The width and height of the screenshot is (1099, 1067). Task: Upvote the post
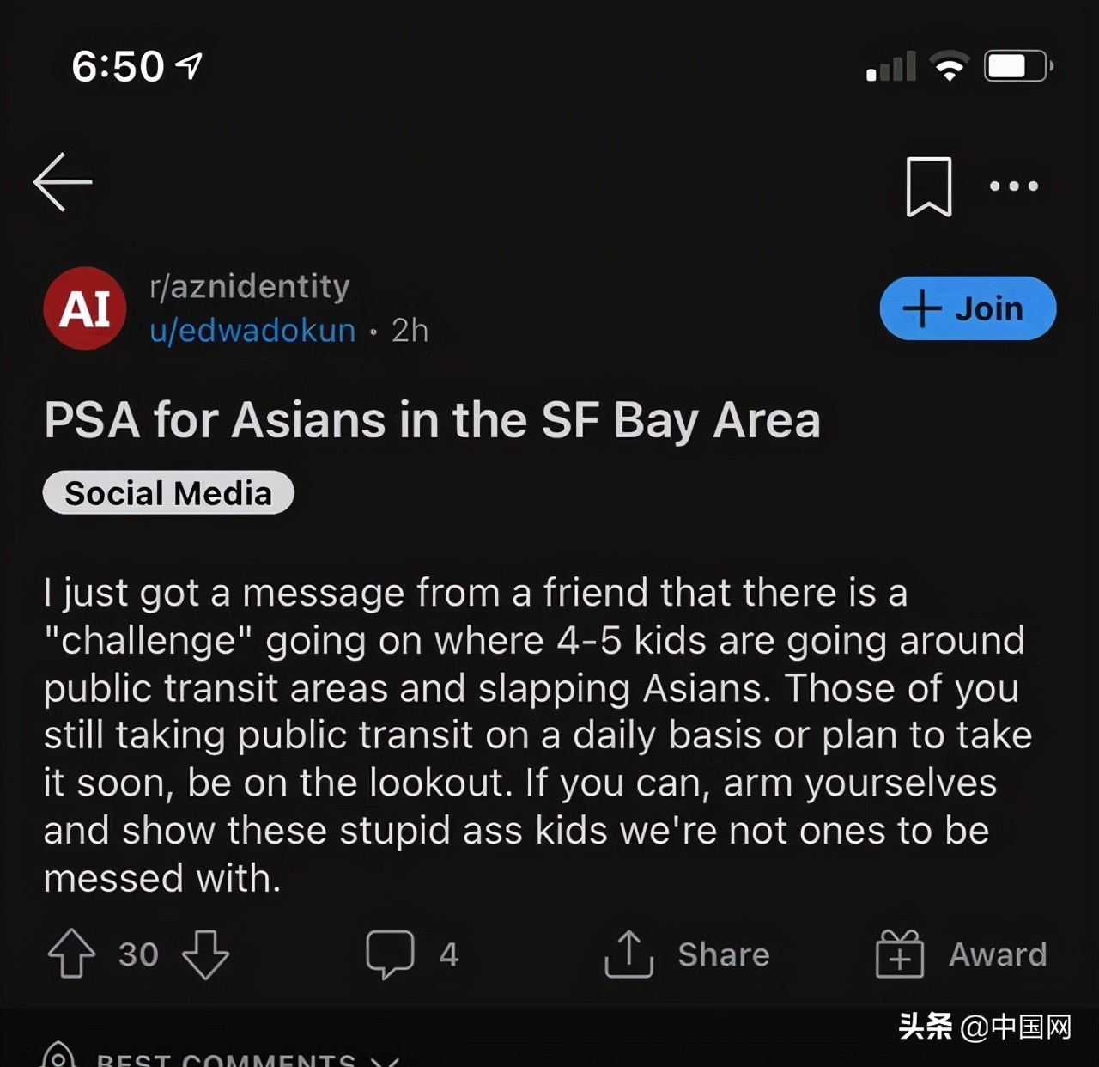point(71,954)
